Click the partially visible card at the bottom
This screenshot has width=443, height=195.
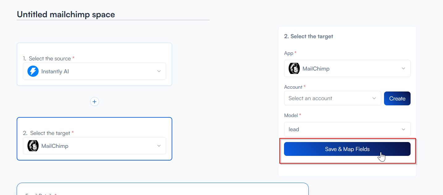tap(162, 189)
